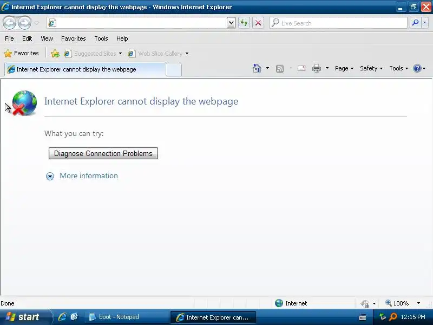Click Diagnose Connection Problems button

click(x=103, y=153)
